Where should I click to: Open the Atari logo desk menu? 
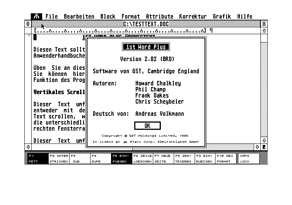pos(36,16)
